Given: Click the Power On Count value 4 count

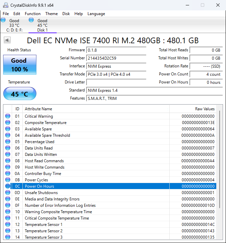Looking at the screenshot, I should [206, 74].
